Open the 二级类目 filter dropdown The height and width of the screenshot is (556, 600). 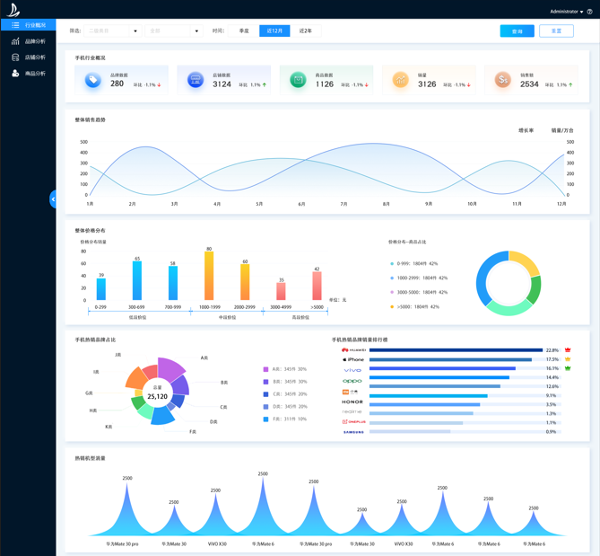tap(112, 31)
